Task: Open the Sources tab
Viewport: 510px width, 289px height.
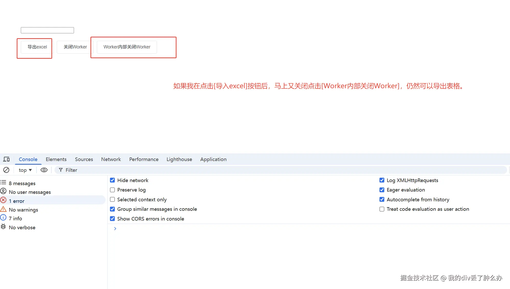Action: pyautogui.click(x=84, y=159)
